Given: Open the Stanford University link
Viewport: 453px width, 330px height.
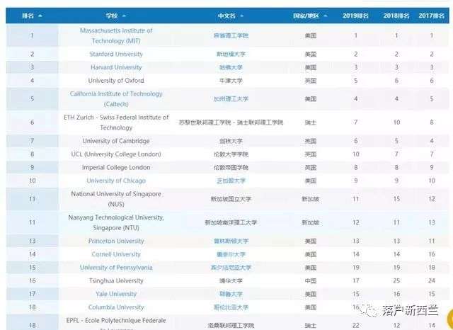Looking at the screenshot, I should click(116, 54).
